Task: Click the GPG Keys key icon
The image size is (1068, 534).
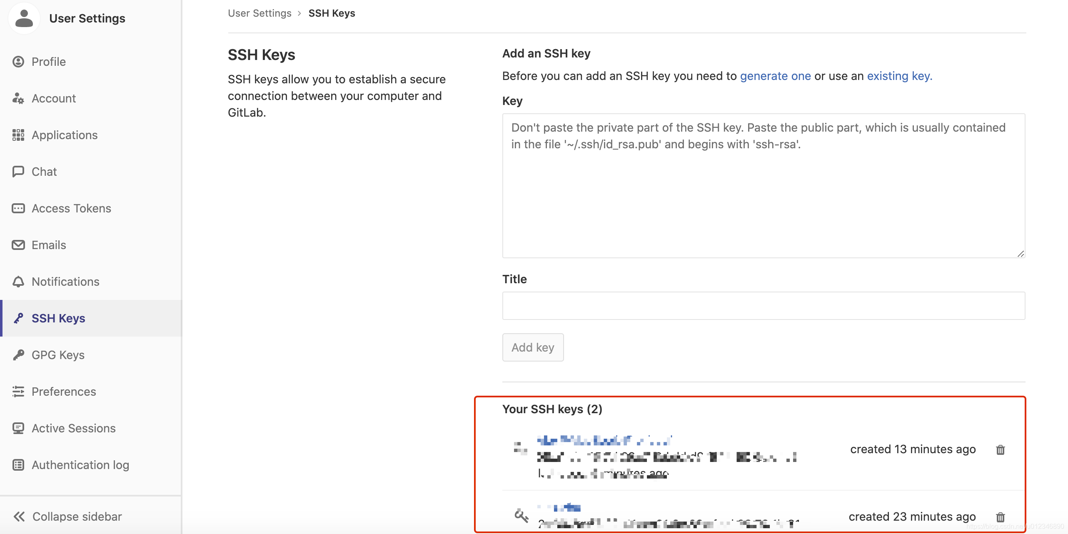Action: click(x=18, y=355)
